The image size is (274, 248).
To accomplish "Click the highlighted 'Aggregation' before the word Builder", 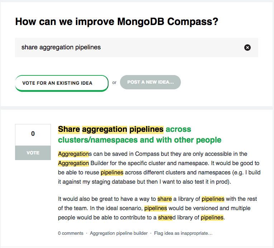I will (73, 163).
